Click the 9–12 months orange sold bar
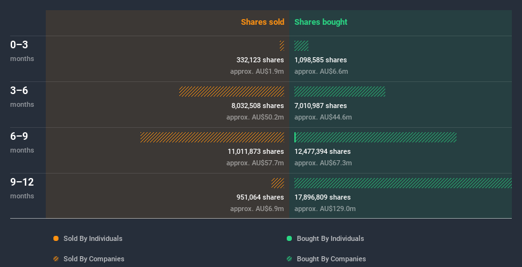This screenshot has width=522, height=267. (x=278, y=183)
